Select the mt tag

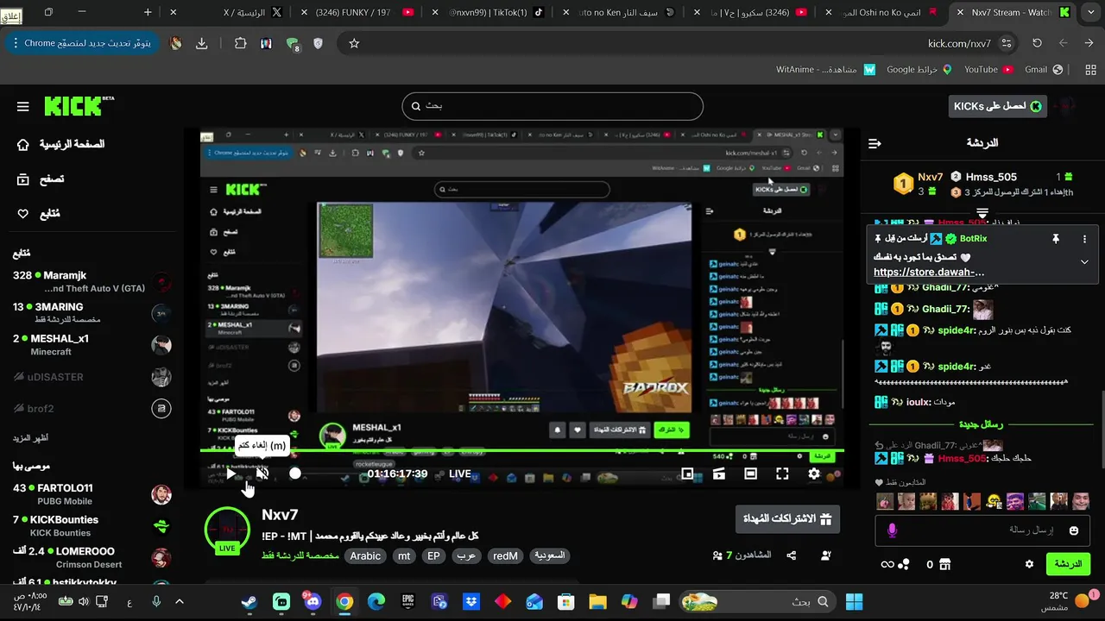click(x=404, y=556)
